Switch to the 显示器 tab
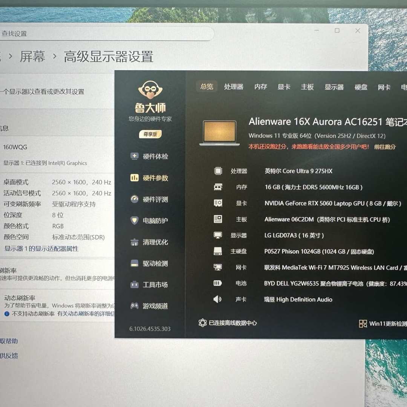Screen dimensions: 407x407 click(334, 87)
